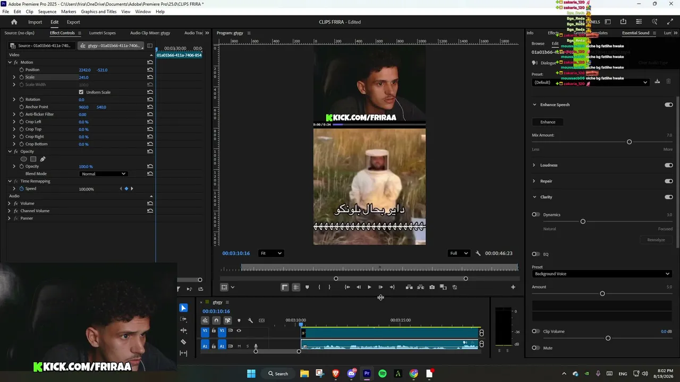Add a marker in the Program monitor
Image resolution: width=680 pixels, height=382 pixels.
coord(307,287)
